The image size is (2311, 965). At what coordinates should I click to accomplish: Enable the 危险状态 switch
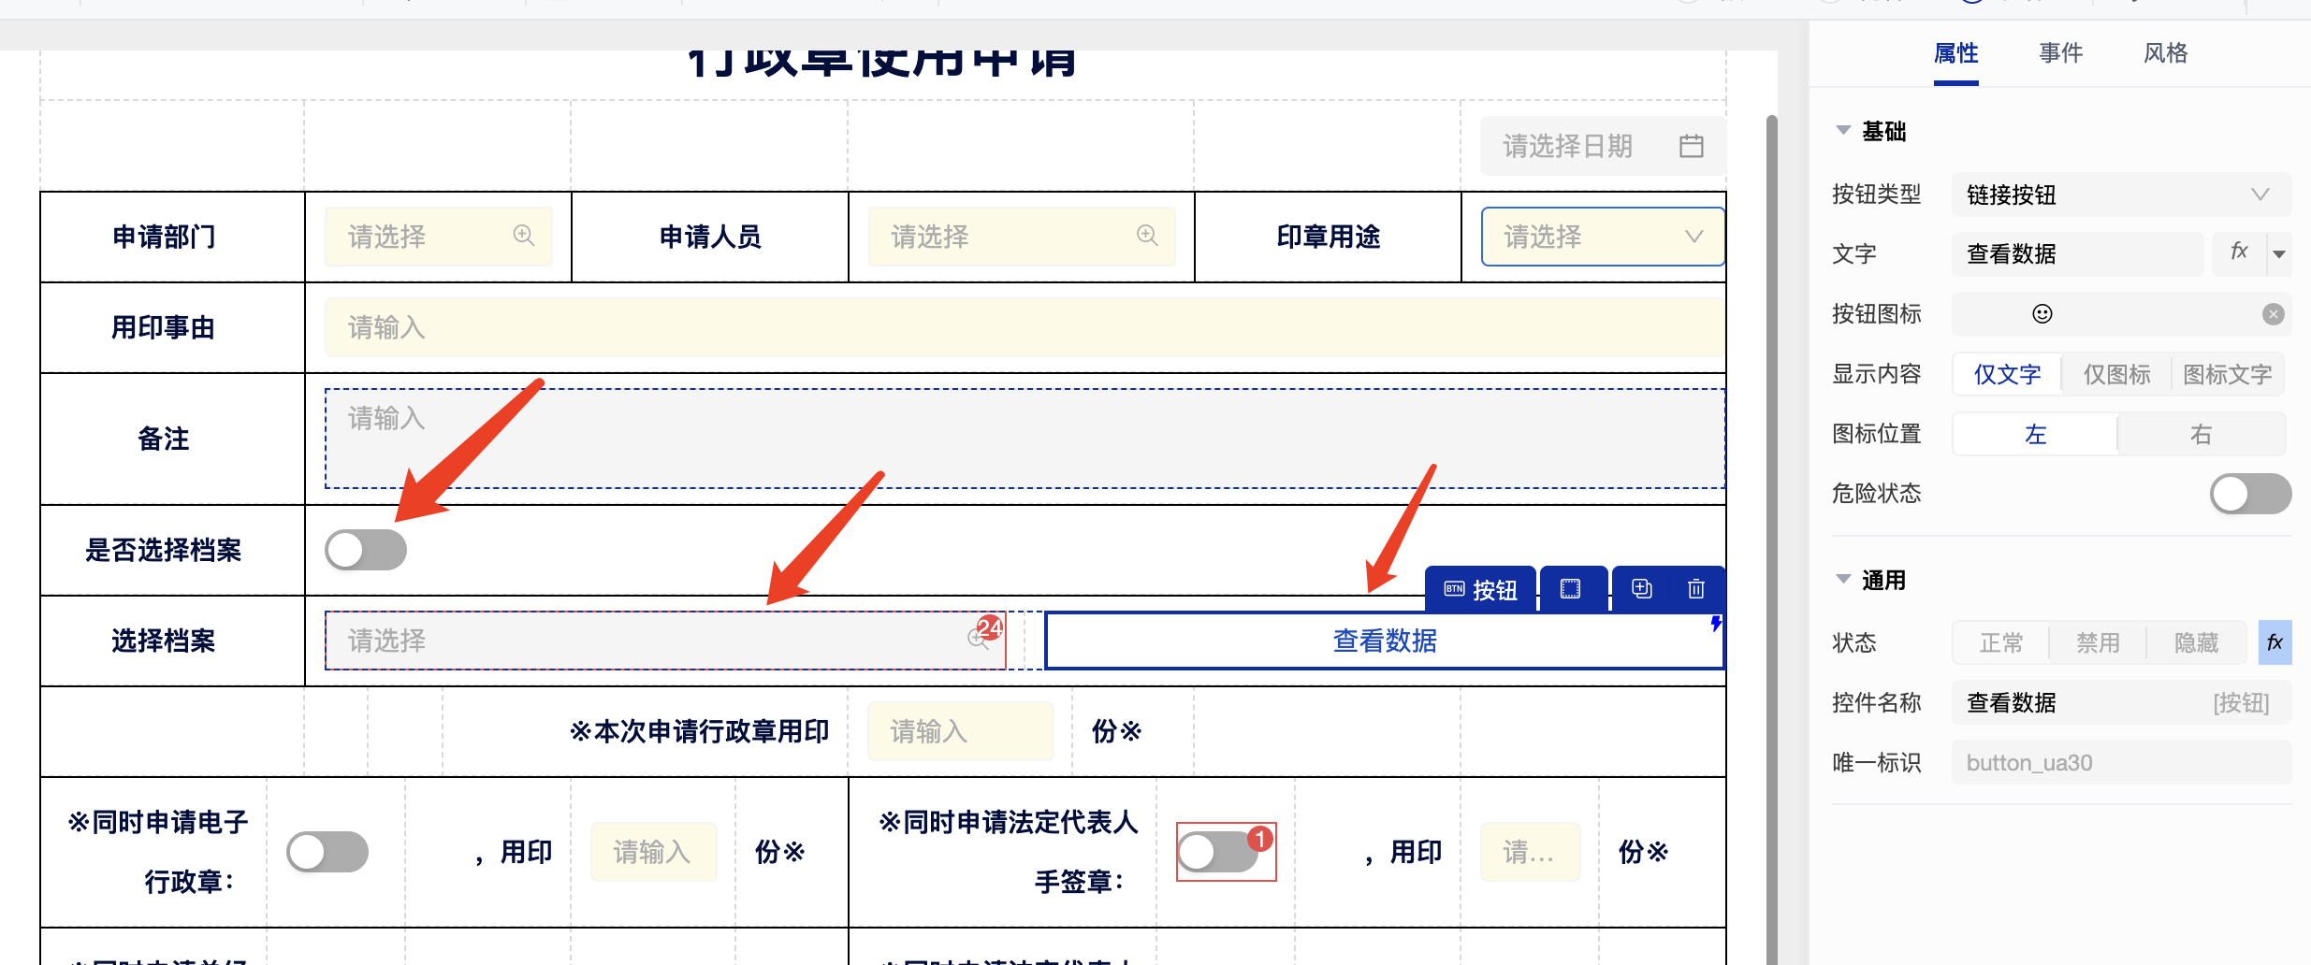coord(2249,494)
